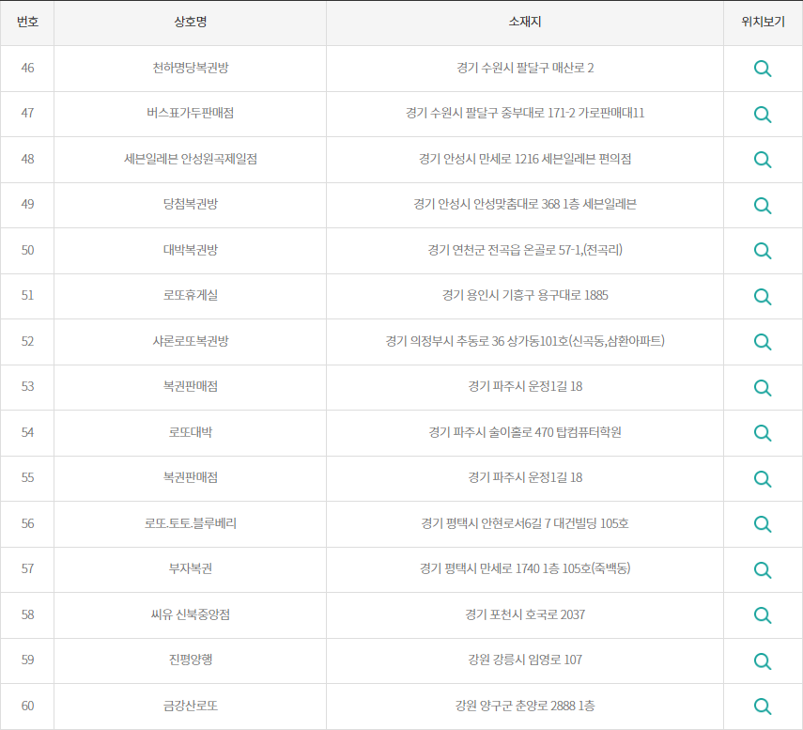Click the 위치보기 column header
This screenshot has width=803, height=730.
pos(763,23)
